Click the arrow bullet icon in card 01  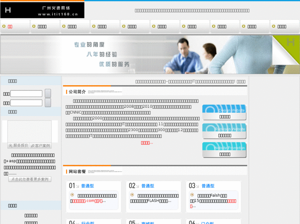click(x=72, y=195)
